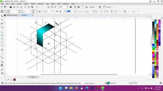Toggle snap off icon beside Snap To
The image size is (163, 91).
pos(87,7)
